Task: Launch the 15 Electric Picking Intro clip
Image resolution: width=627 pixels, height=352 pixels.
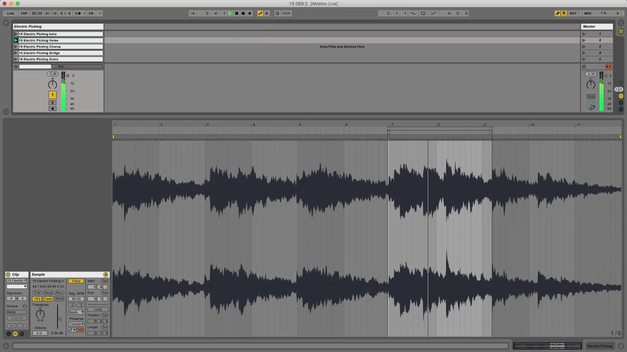Action: (16, 34)
